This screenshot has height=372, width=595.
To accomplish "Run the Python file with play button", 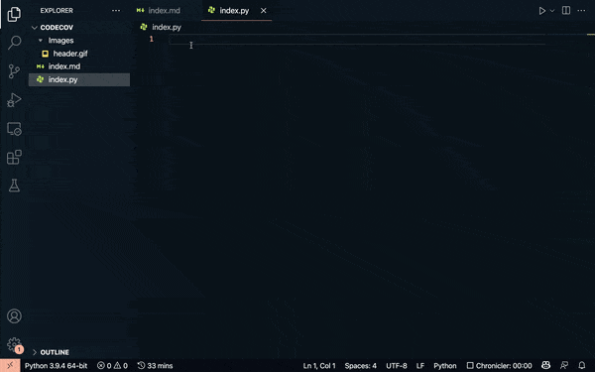I will 542,11.
